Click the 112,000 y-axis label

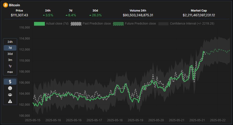24,50
